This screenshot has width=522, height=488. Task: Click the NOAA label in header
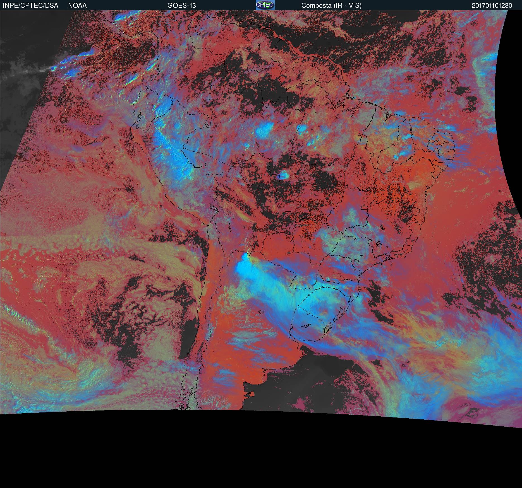click(x=77, y=6)
